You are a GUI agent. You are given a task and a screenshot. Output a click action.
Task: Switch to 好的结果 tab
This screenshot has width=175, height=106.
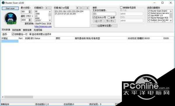[x=17, y=30]
